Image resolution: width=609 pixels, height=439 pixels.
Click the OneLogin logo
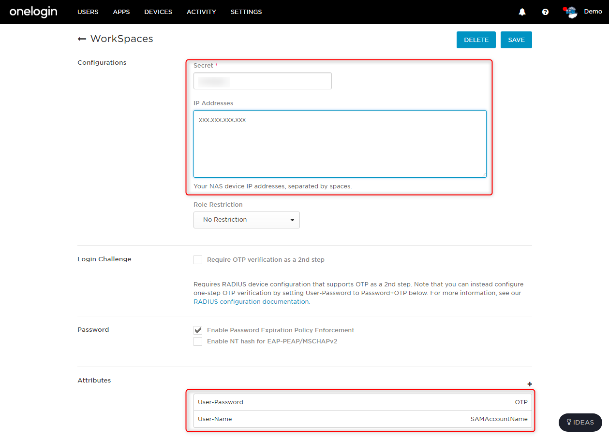pos(33,12)
